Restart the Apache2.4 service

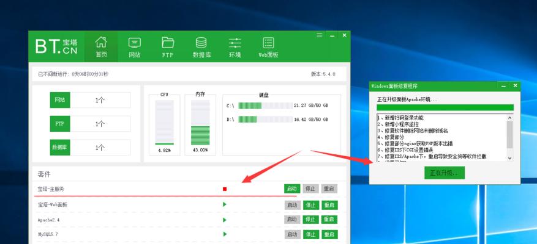click(329, 220)
